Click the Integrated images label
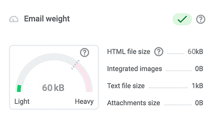Viewport: 217px width, 125px height. click(135, 69)
